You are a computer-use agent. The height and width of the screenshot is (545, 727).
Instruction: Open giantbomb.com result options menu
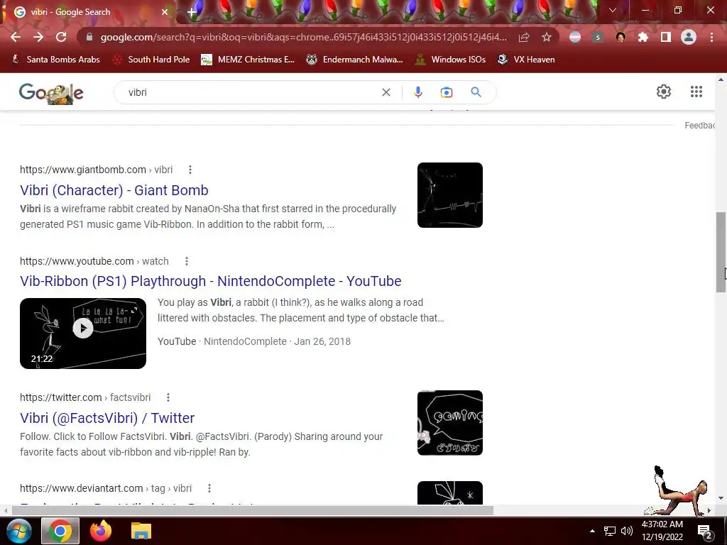click(x=190, y=170)
